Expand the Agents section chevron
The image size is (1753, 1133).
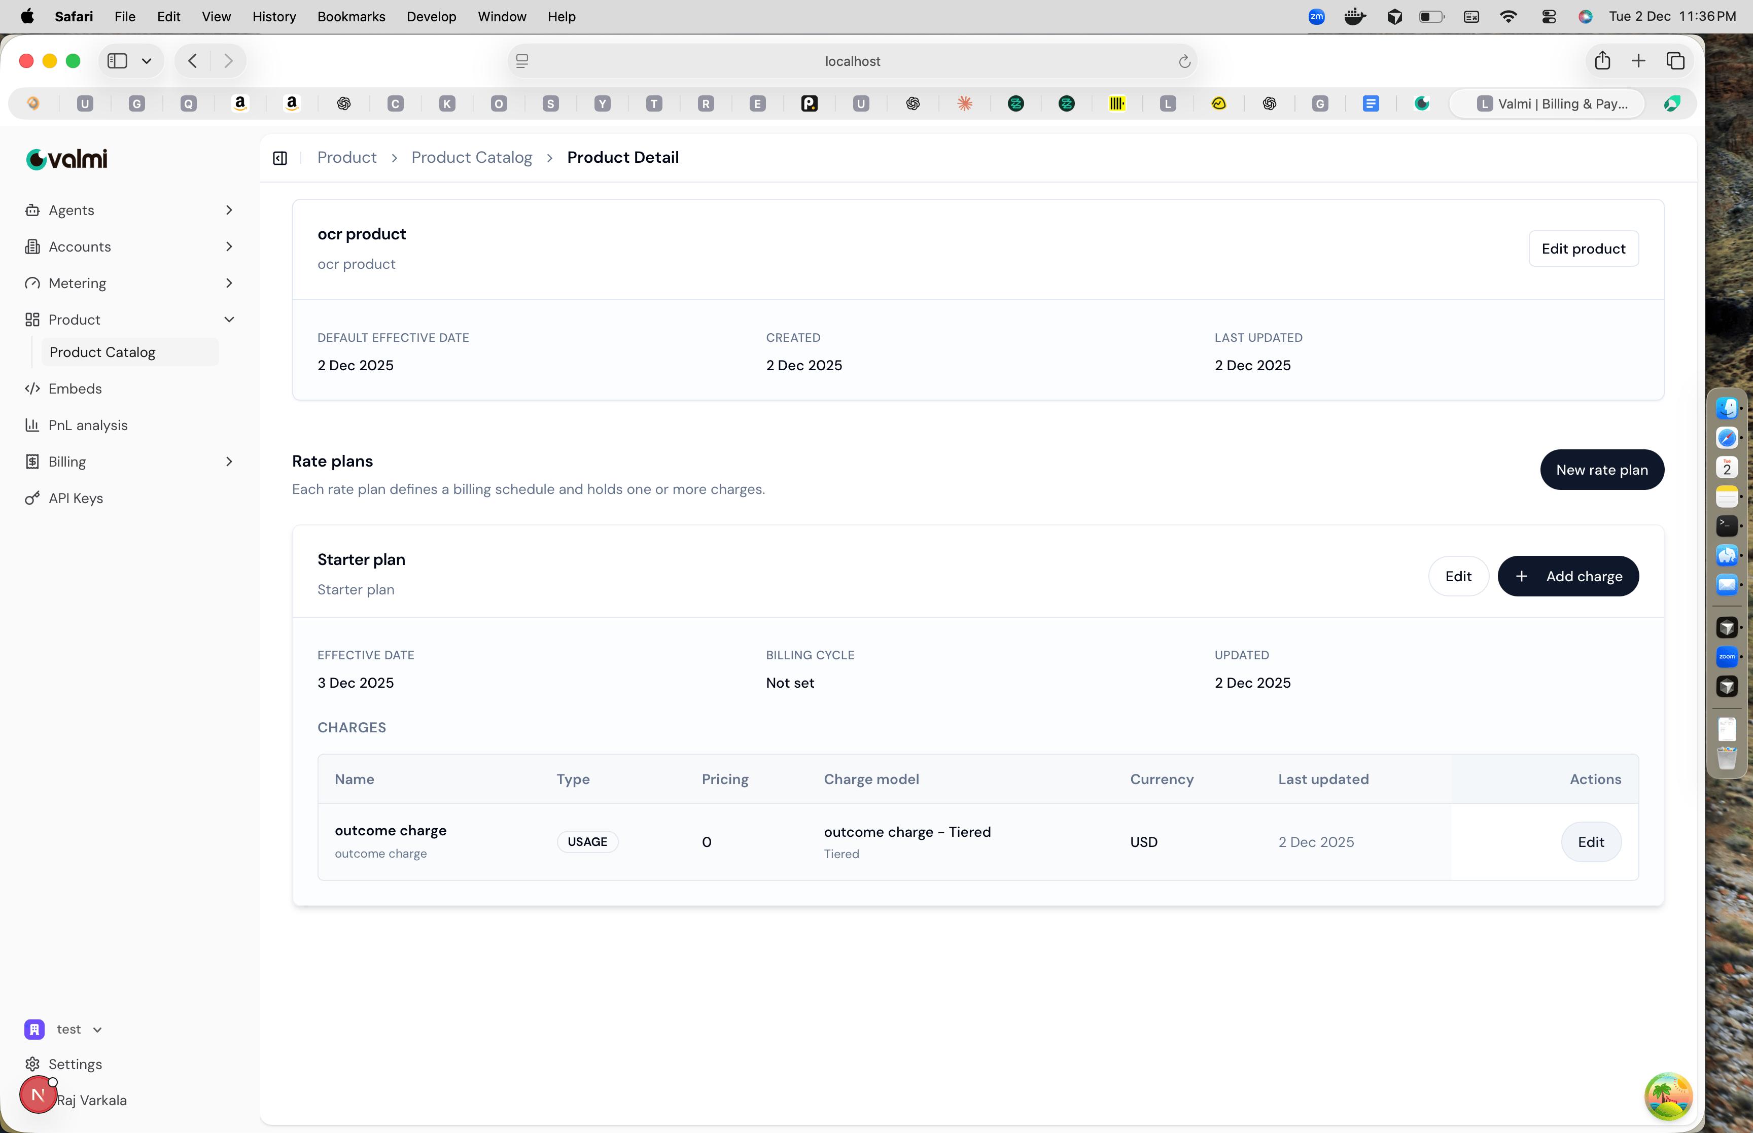[229, 210]
